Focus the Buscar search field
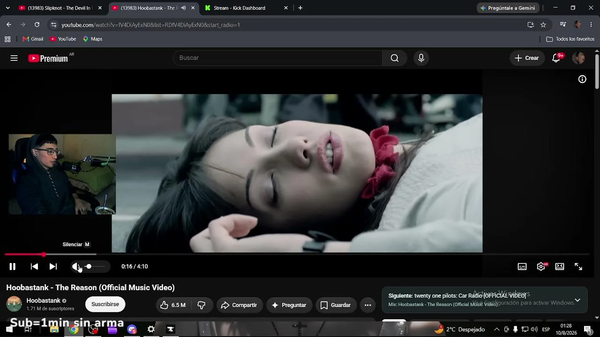The width and height of the screenshot is (600, 337). pyautogui.click(x=277, y=58)
